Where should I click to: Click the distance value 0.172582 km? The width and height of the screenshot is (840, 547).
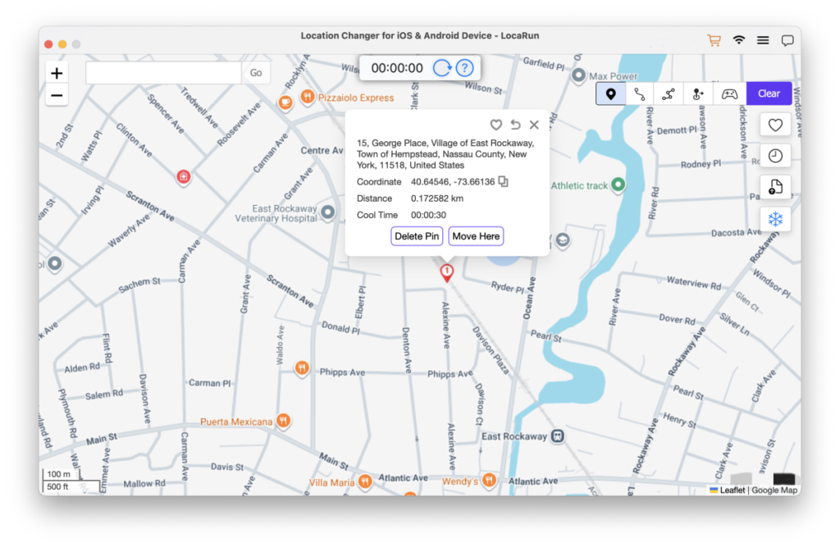tap(437, 198)
